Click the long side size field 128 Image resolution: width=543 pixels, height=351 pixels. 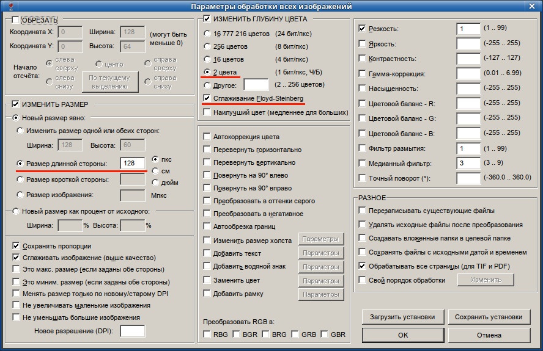tap(133, 163)
